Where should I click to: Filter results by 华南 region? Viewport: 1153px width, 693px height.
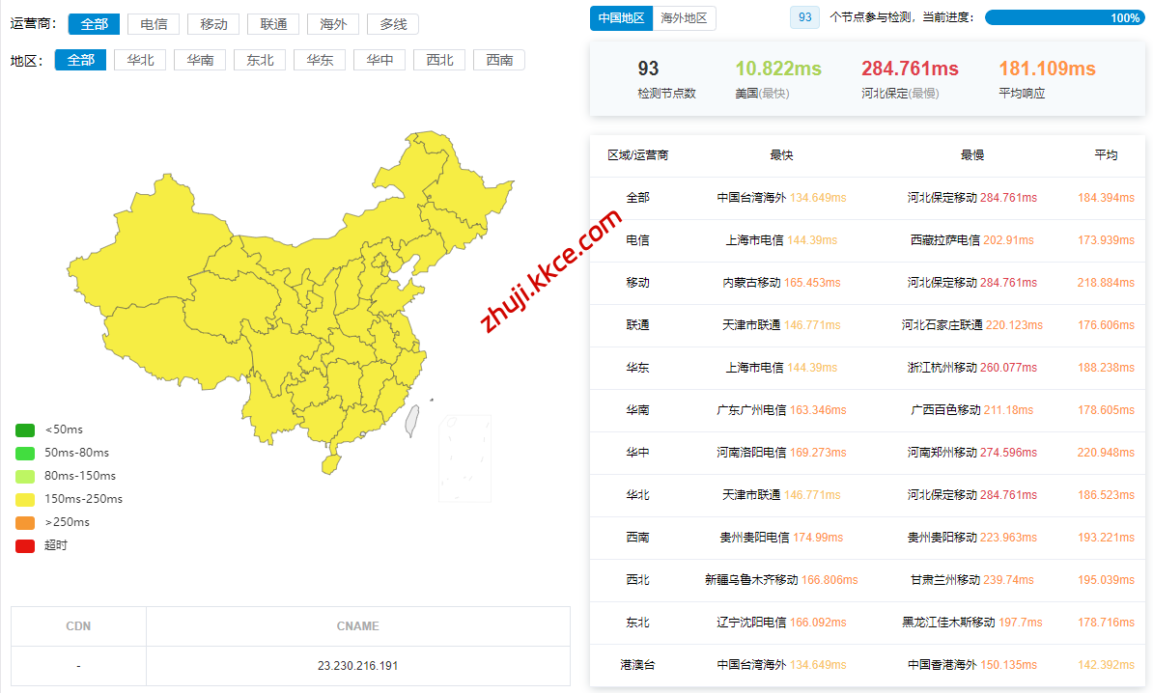pos(200,60)
